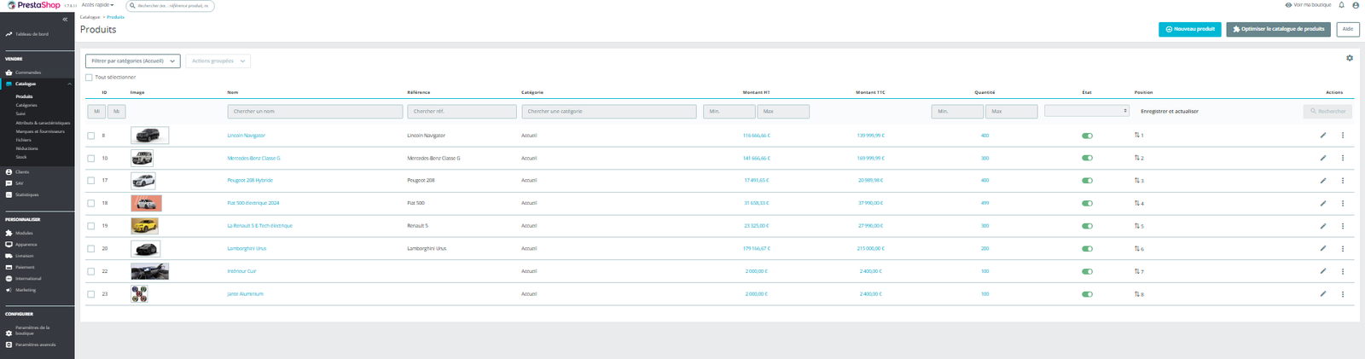Open the notifications bell

tap(1341, 5)
